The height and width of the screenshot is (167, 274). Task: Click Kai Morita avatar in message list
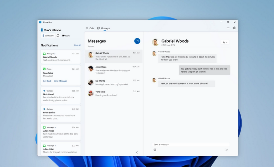coord(91,82)
